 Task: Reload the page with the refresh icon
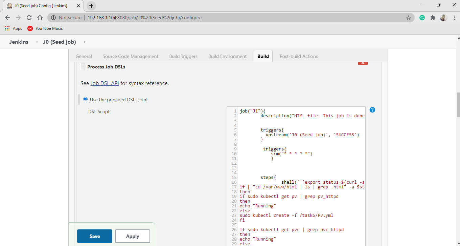coord(29,18)
